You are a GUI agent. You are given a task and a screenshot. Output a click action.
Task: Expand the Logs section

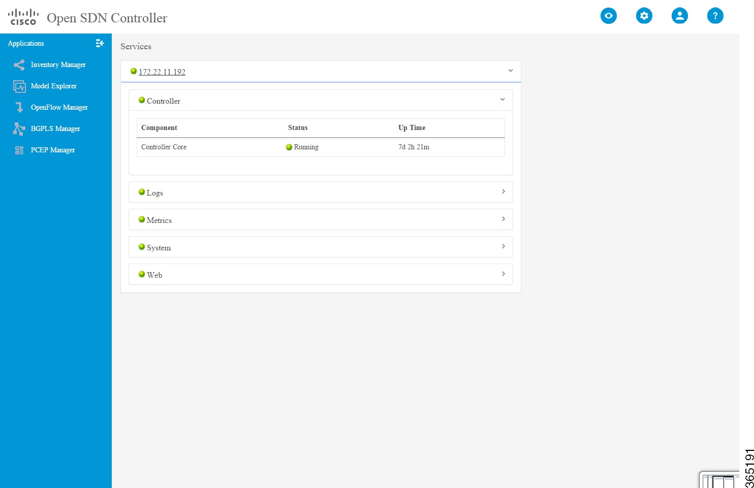tap(504, 191)
